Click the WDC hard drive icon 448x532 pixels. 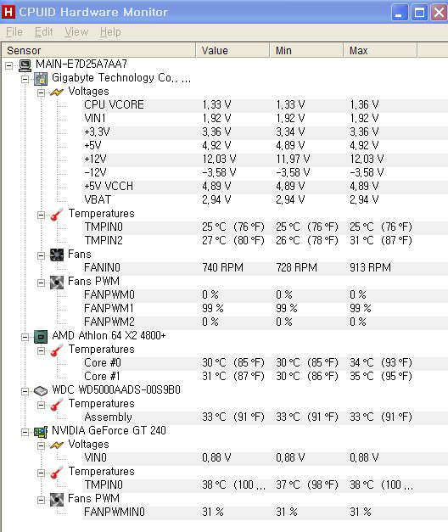[41, 391]
